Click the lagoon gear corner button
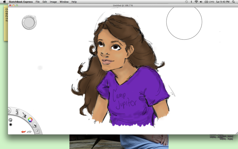Screen dimensions: 238x149 9,111
